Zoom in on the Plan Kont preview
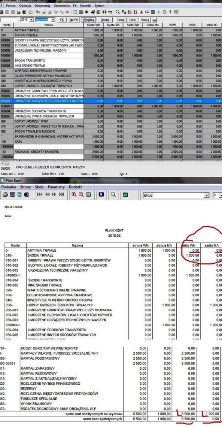The width and height of the screenshot is (222, 427). [x=74, y=194]
